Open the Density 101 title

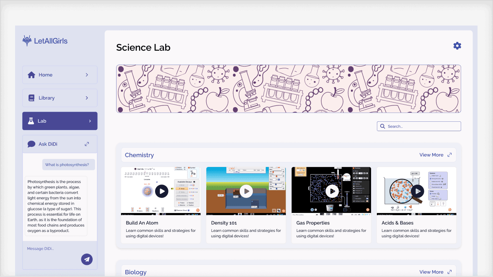coord(224,223)
